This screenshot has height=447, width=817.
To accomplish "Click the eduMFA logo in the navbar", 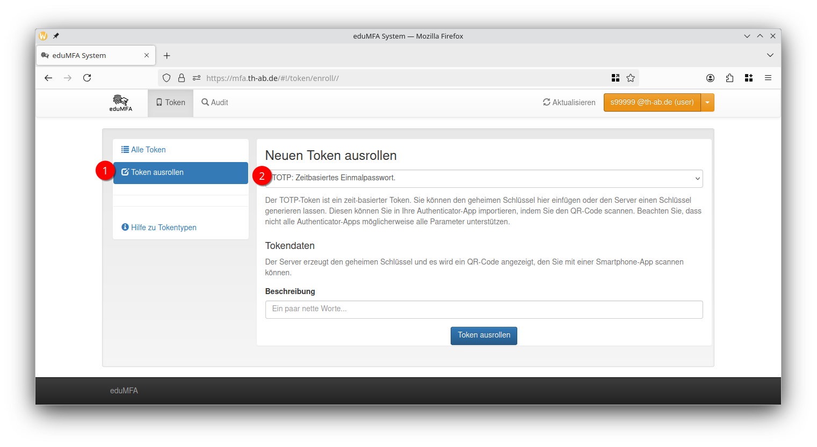I will click(x=121, y=102).
